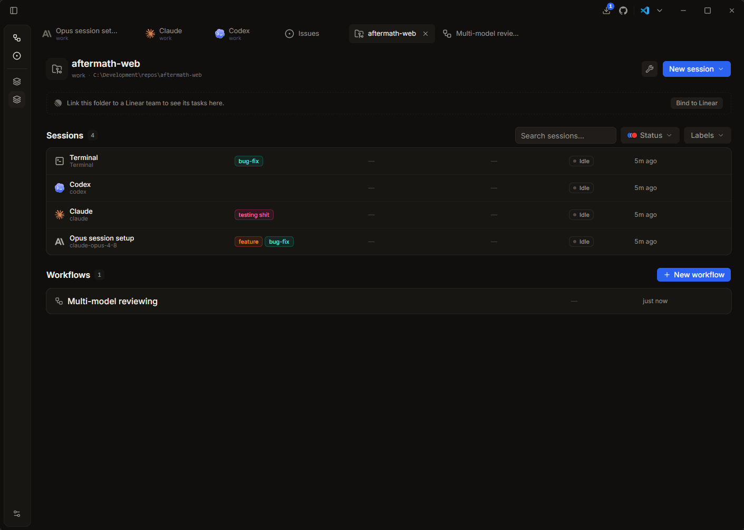Open the Terminal session title
The width and height of the screenshot is (744, 530).
click(84, 157)
